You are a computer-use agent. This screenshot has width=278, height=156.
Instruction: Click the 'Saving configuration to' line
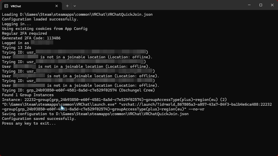95,114
